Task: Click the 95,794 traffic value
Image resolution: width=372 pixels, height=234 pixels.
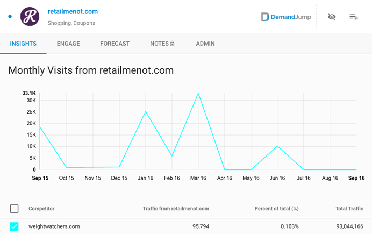Action: pyautogui.click(x=201, y=226)
